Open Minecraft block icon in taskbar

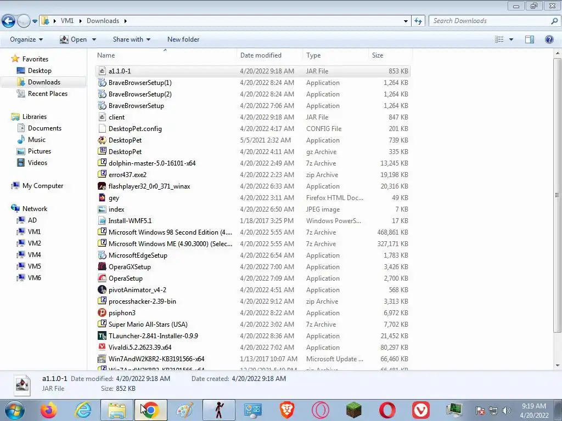(355, 410)
